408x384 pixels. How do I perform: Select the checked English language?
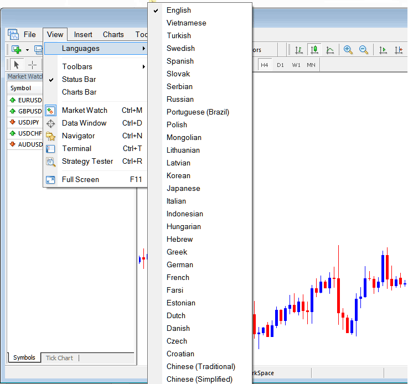(179, 10)
